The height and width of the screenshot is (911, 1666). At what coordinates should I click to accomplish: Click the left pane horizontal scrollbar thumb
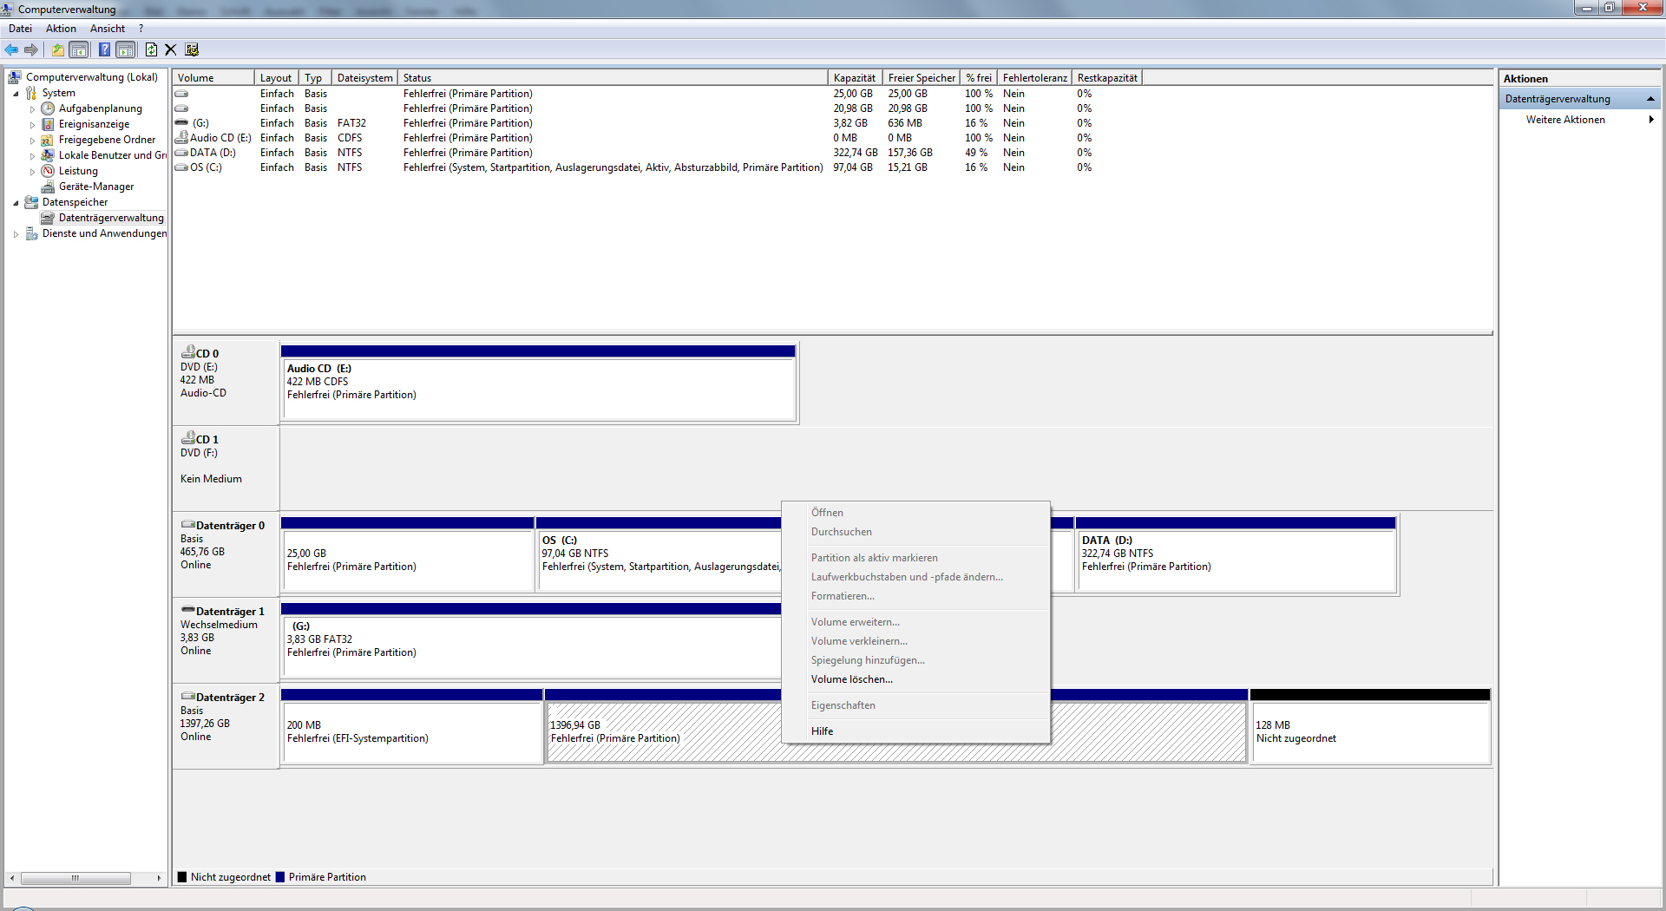tap(75, 878)
